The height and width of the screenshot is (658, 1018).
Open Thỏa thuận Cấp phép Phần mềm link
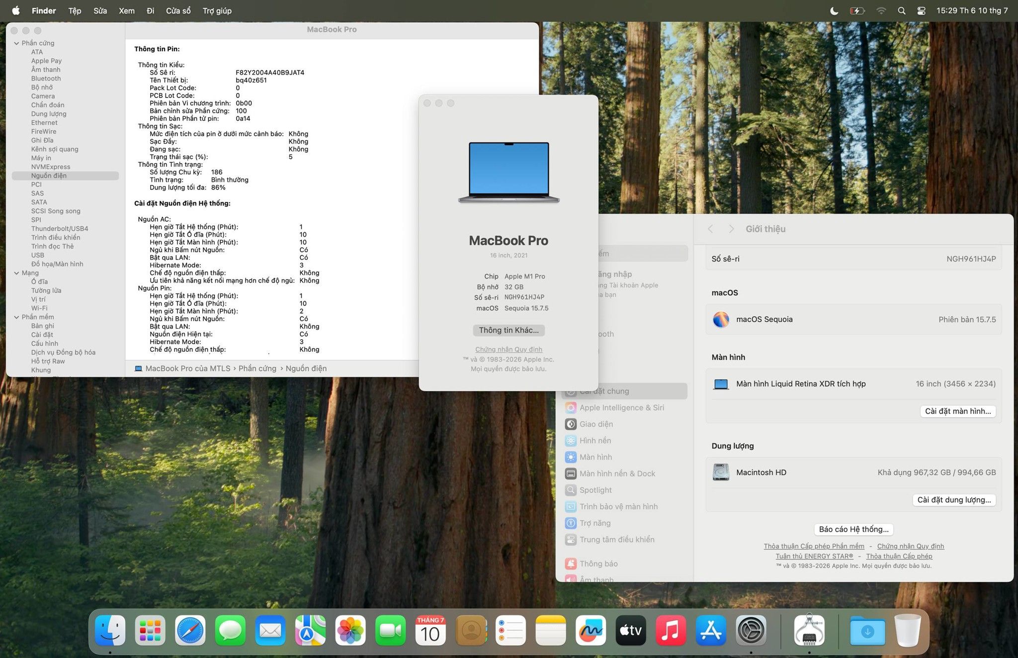pyautogui.click(x=814, y=546)
